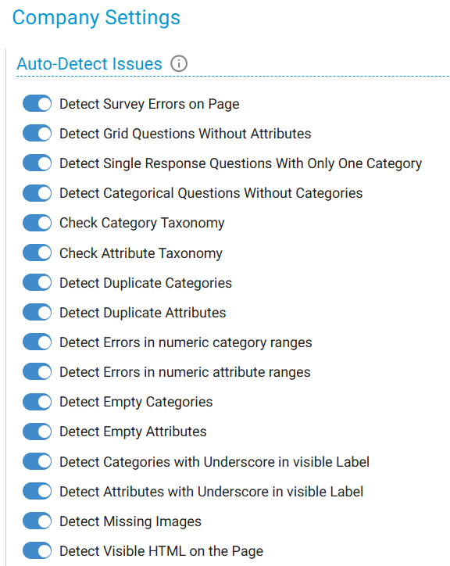Switch off Detect Missing Images
Viewport: 450px width, 566px height.
(37, 521)
